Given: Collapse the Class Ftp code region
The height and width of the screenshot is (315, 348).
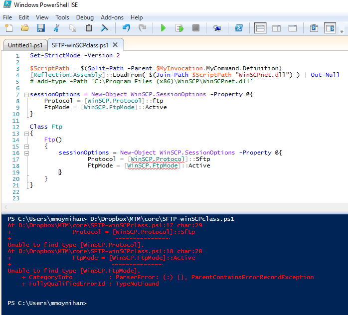Looking at the screenshot, I should [x=26, y=134].
